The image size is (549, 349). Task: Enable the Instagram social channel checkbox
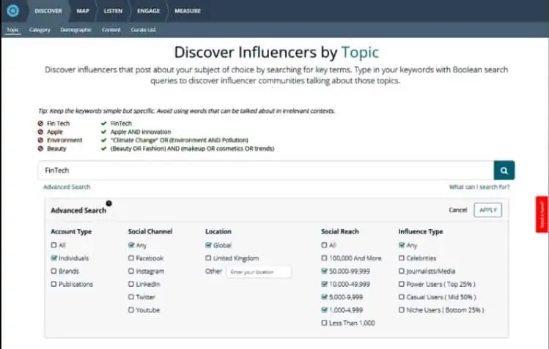click(131, 271)
